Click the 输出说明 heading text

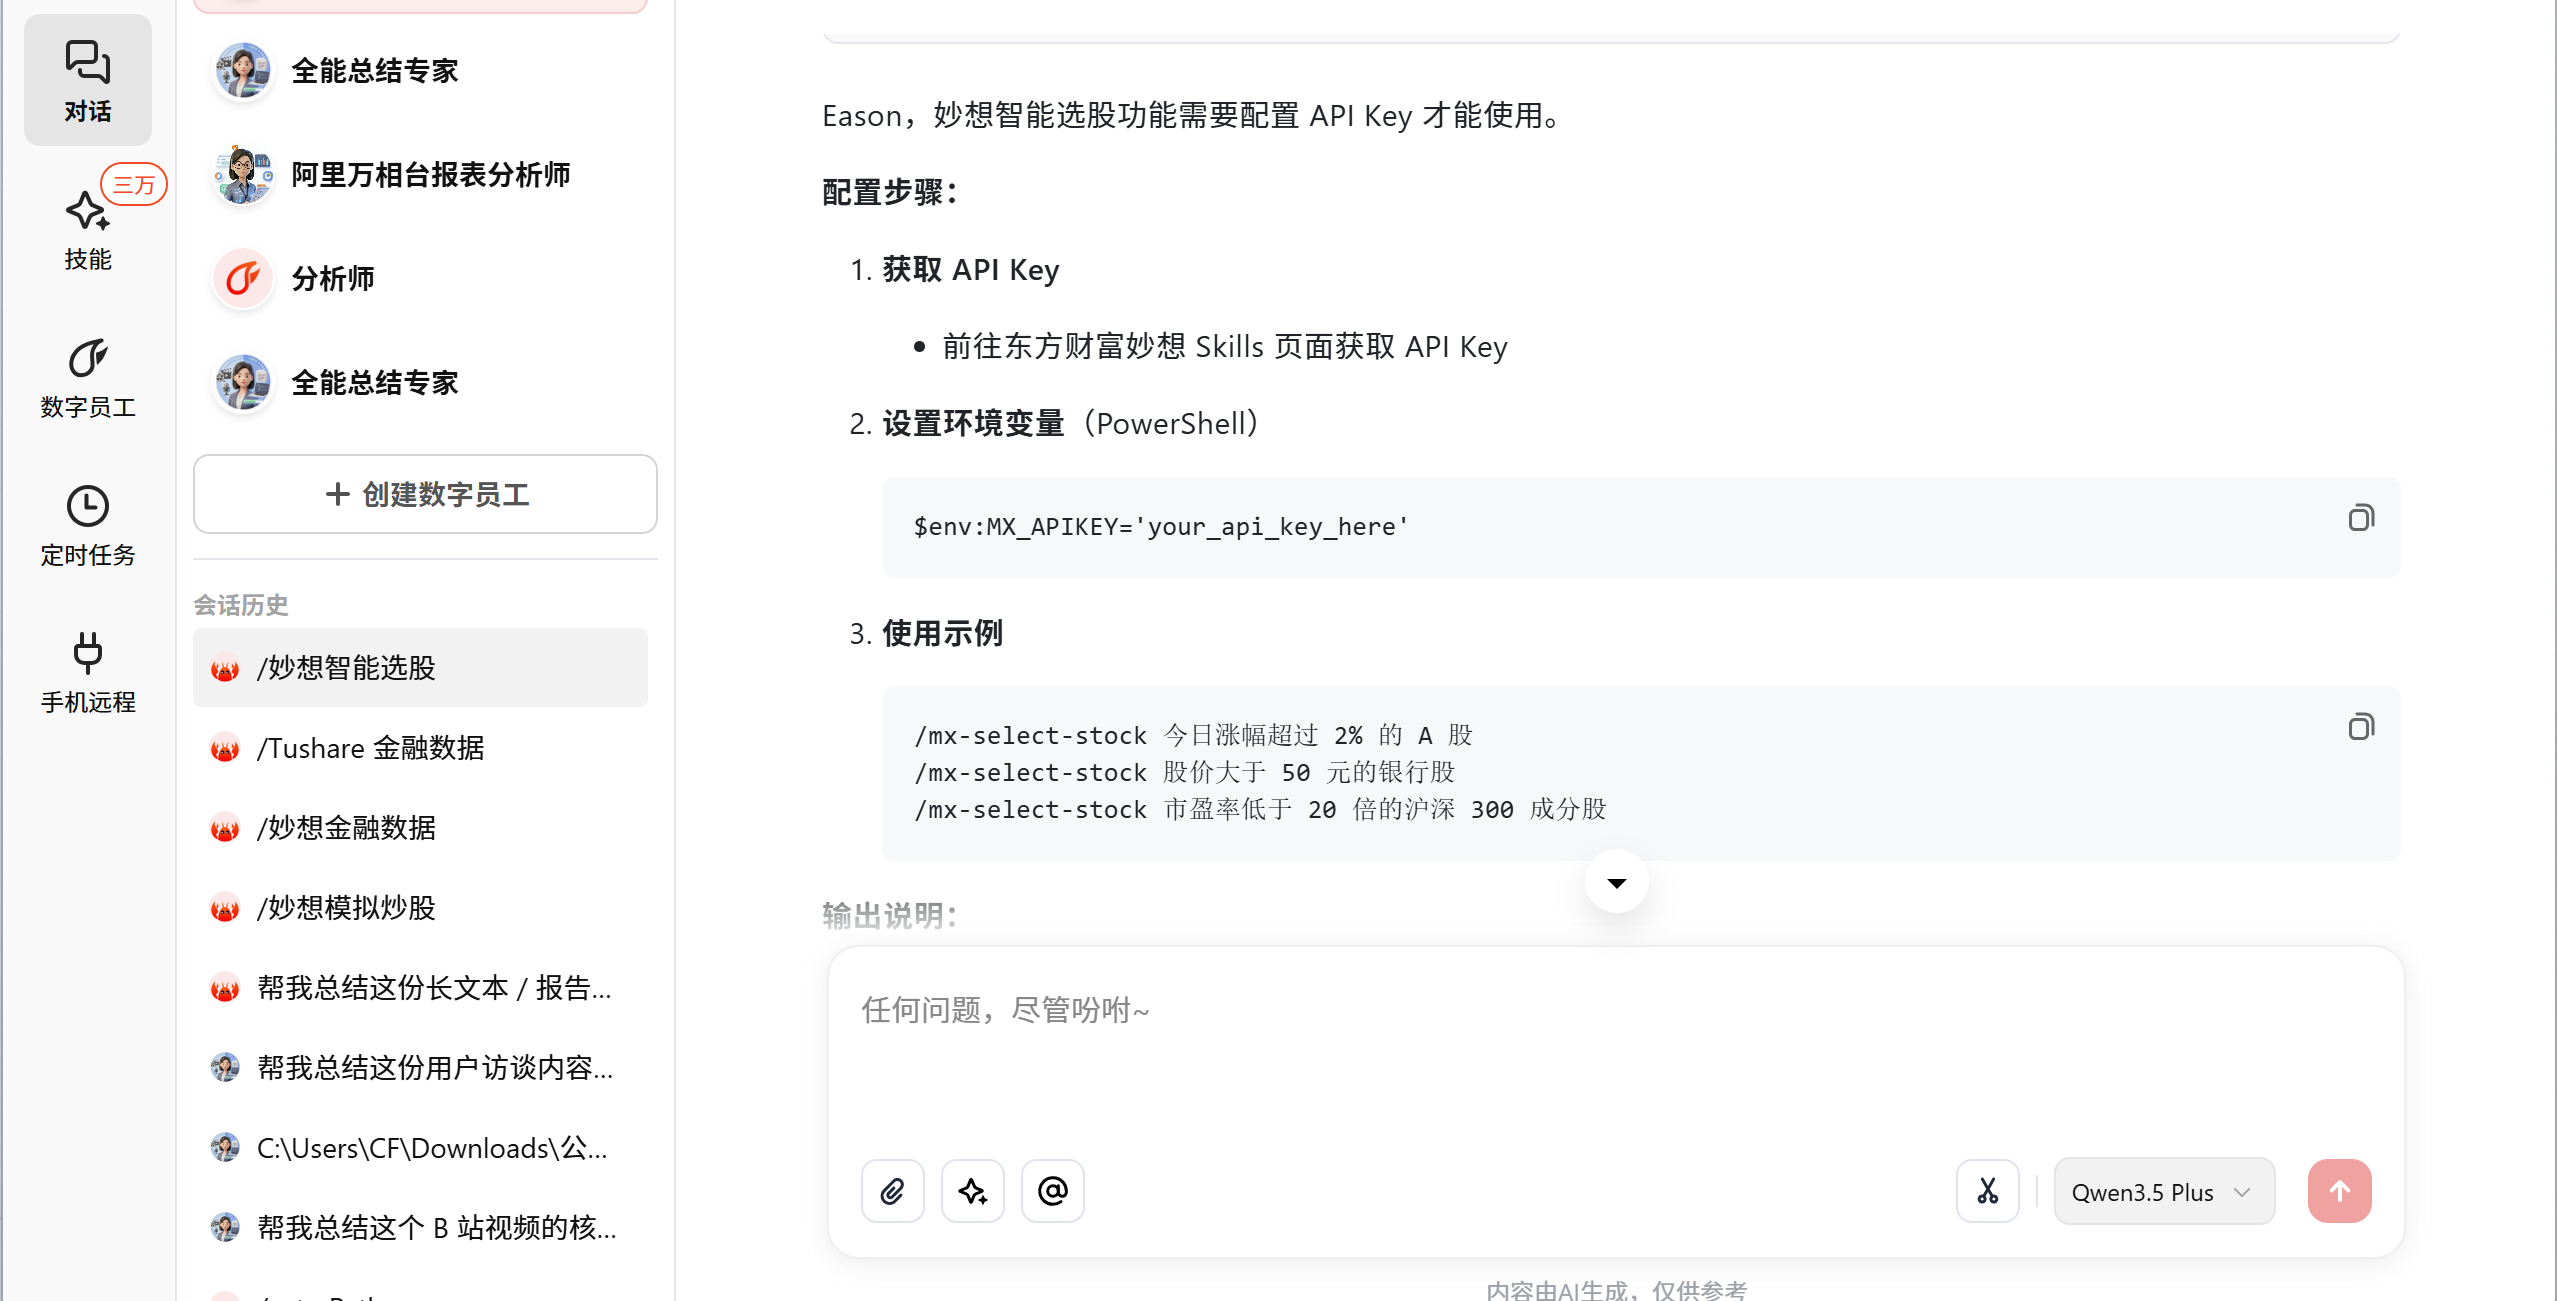coord(890,915)
